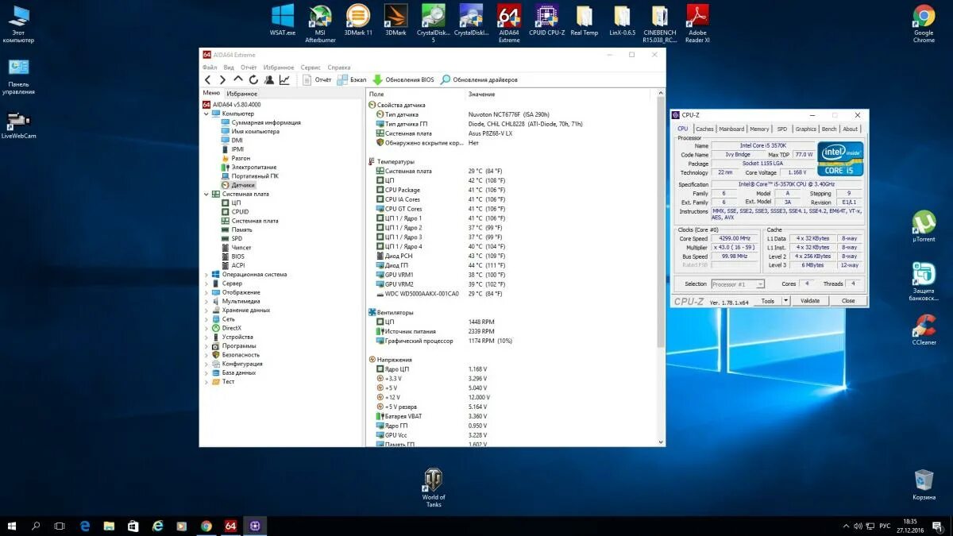This screenshot has height=536, width=953.
Task: Open the Файл menu in AIDA64
Action: pyautogui.click(x=210, y=67)
